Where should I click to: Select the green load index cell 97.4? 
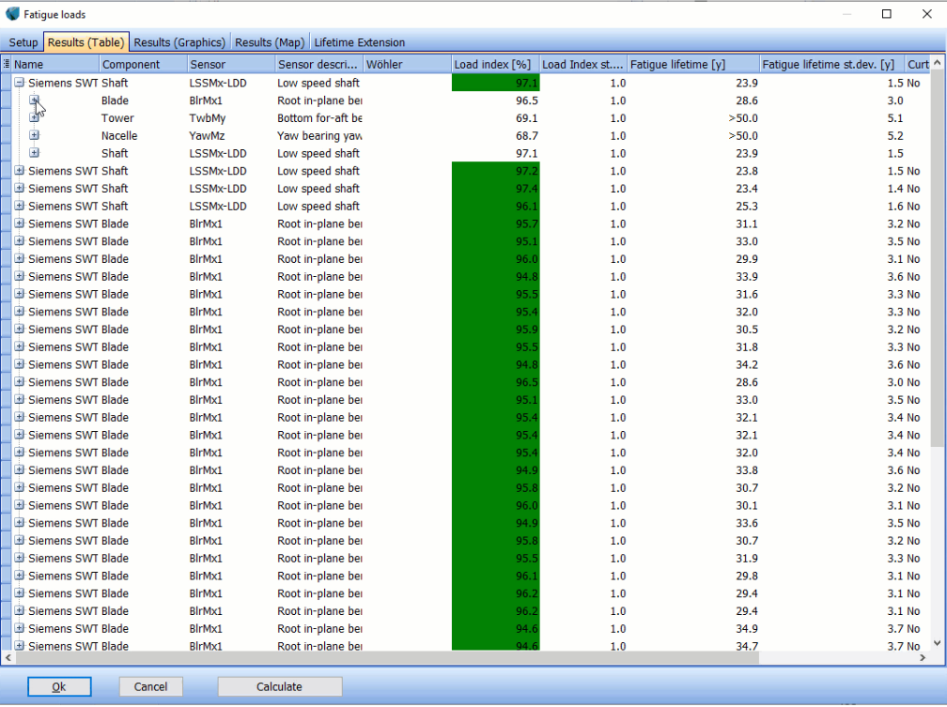(x=495, y=189)
